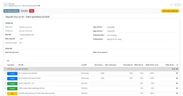
Task: Click the Sai lệch ngân sách ≤ 5% cell
Action: 26,83
